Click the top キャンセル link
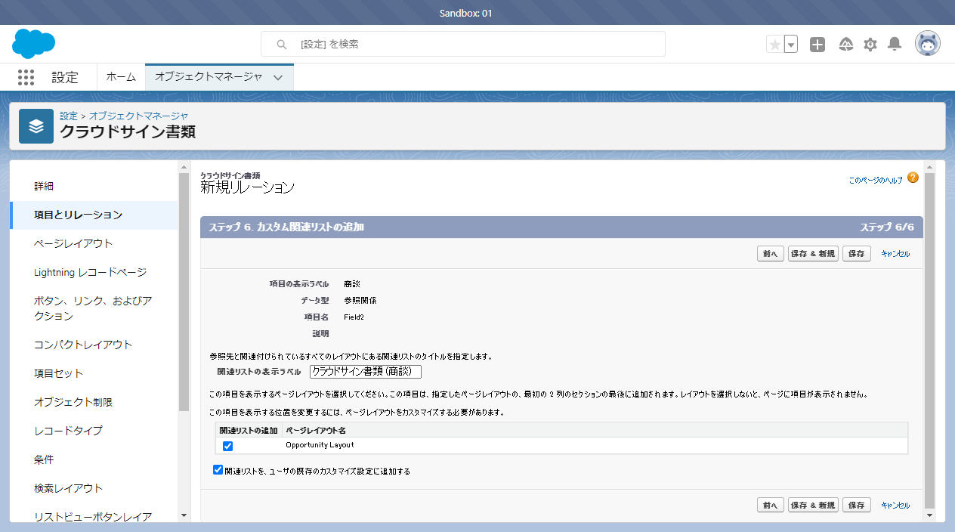This screenshot has width=955, height=532. coord(895,254)
